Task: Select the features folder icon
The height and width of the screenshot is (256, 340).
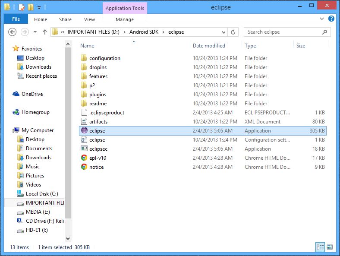Action: 84,76
